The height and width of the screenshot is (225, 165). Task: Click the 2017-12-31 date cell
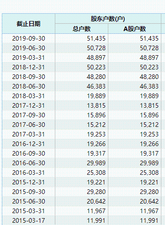28,105
